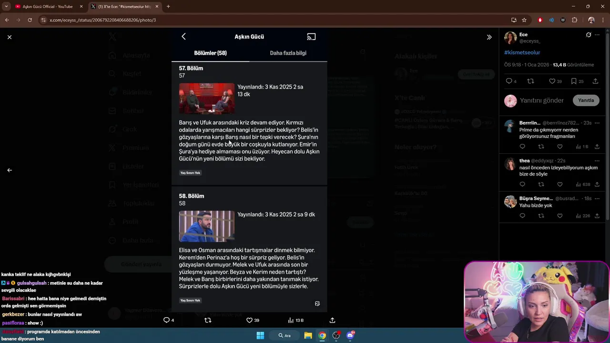610x343 pixels.
Task: Focus the Yanıtını gönder reply field
Action: [x=542, y=101]
